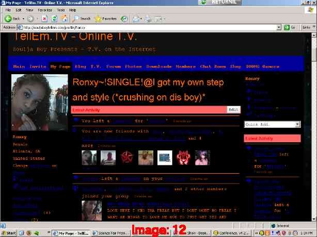Click the white and blue friend avatar
The image size is (317, 237).
pos(165,158)
